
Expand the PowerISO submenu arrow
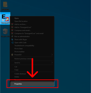coord(52,55)
